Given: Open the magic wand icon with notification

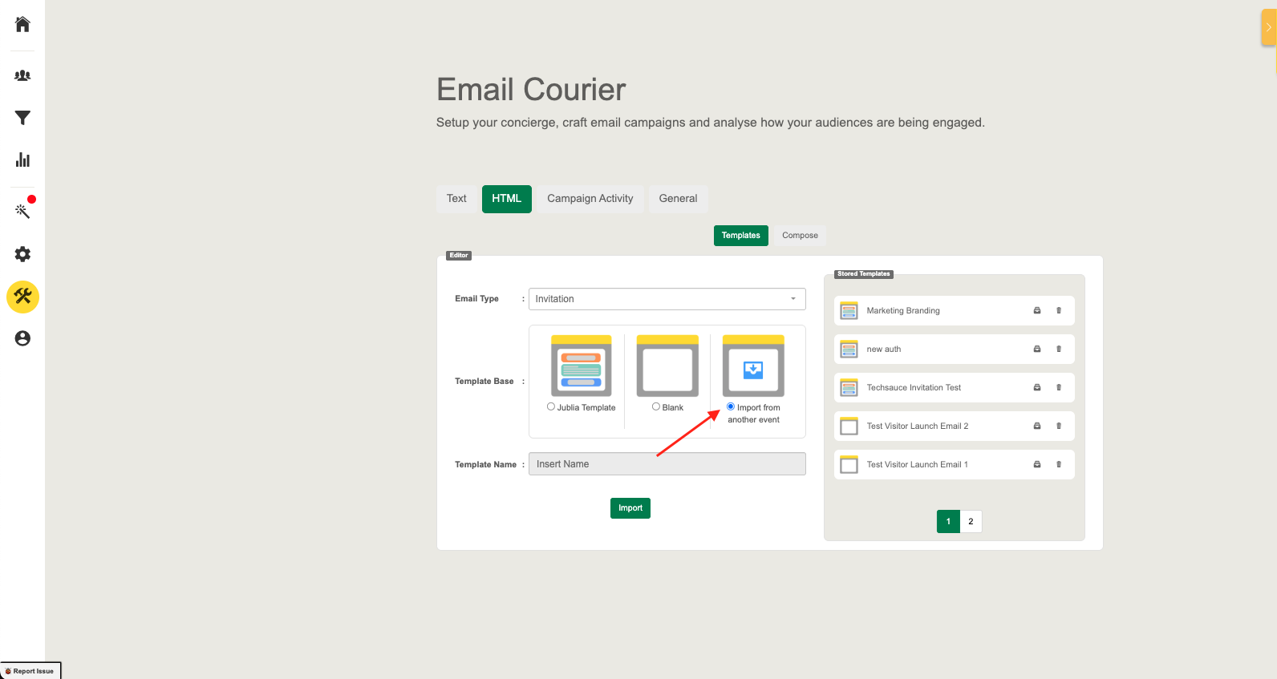Looking at the screenshot, I should coord(22,211).
